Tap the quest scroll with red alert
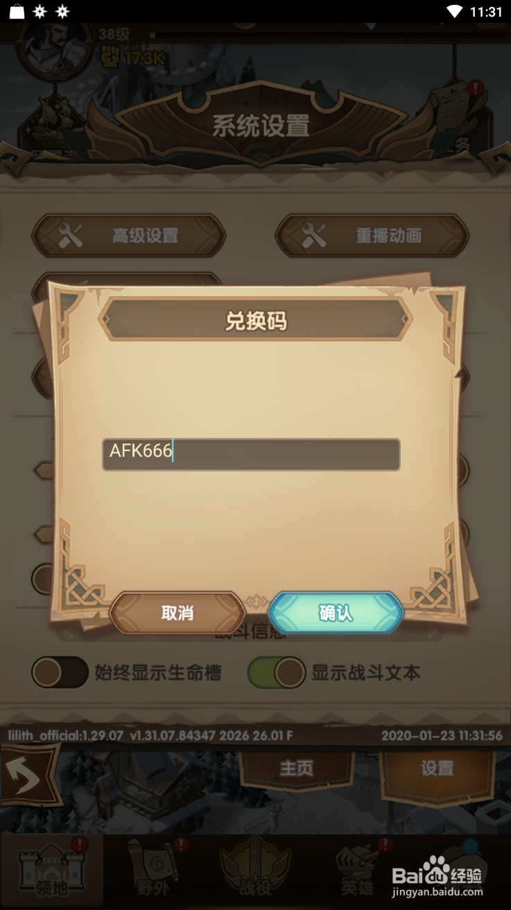511x910 pixels. coord(456,105)
